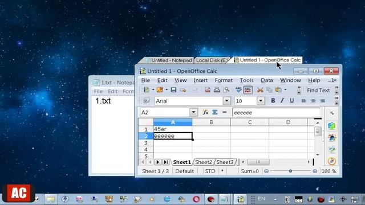Switch to the Sheet2 tab

(204, 162)
